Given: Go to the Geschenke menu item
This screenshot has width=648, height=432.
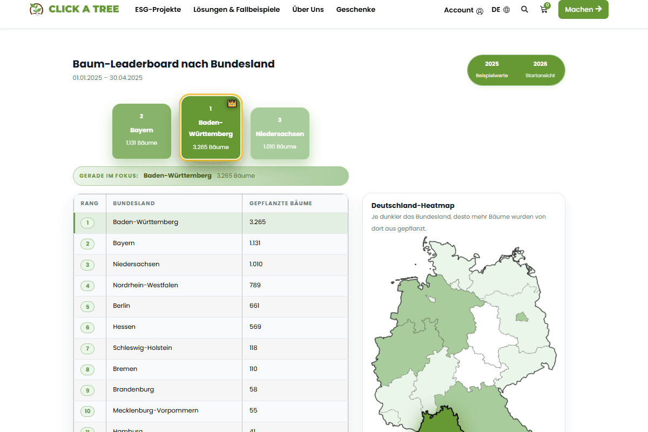Looking at the screenshot, I should 355,9.
